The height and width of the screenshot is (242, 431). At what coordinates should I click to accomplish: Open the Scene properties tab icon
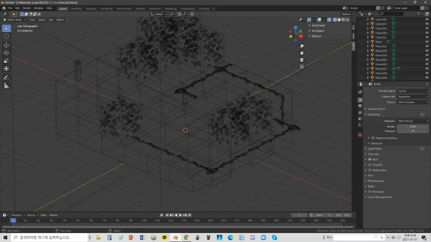pos(360,119)
